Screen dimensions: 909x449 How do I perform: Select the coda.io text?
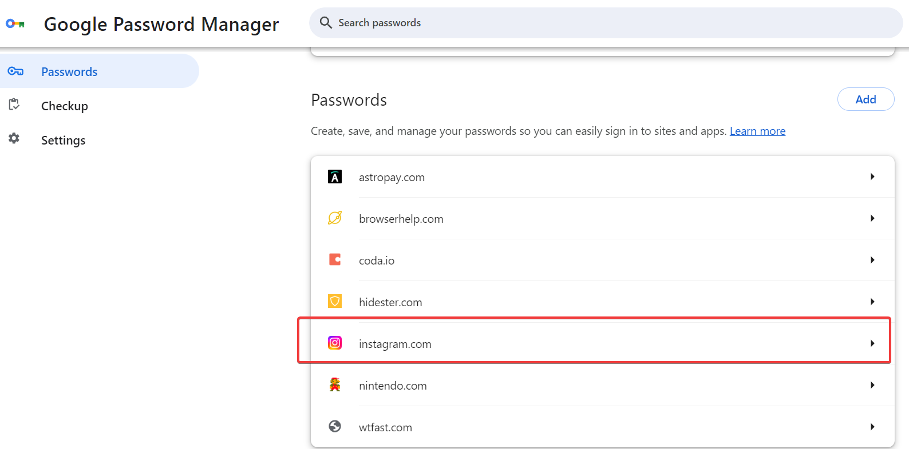pos(377,260)
